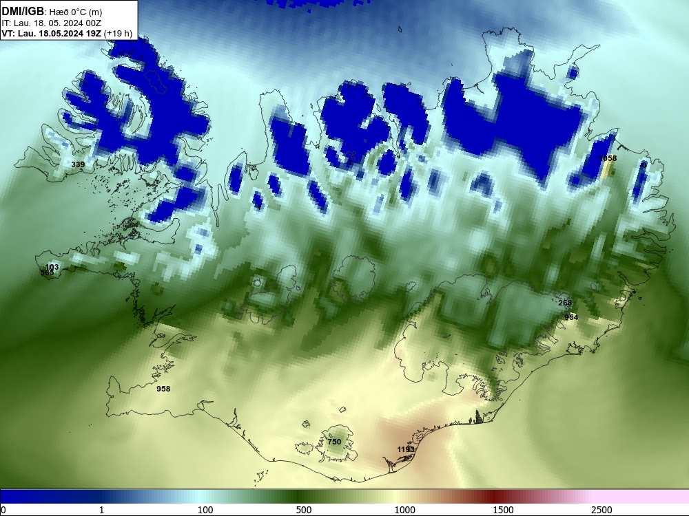Screen dimensions: 689x516
Task: Click the station value 954 on the map
Action: 571,317
